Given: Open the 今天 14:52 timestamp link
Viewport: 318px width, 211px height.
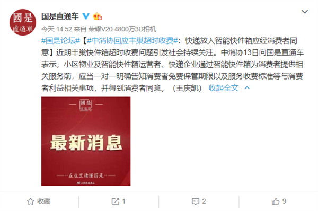Looking at the screenshot, I should (57, 29).
